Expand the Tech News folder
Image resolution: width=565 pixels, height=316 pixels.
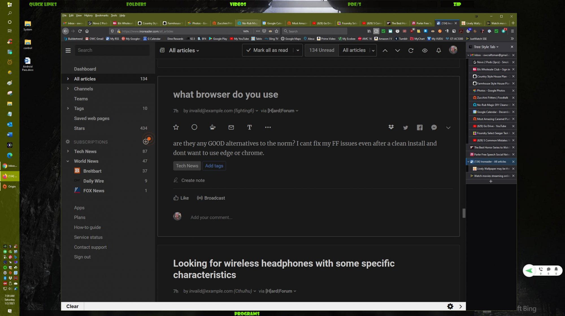click(68, 151)
